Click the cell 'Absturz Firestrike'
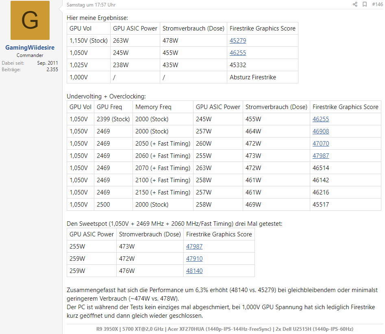Viewport: 385px width, 334px height. 263,77
